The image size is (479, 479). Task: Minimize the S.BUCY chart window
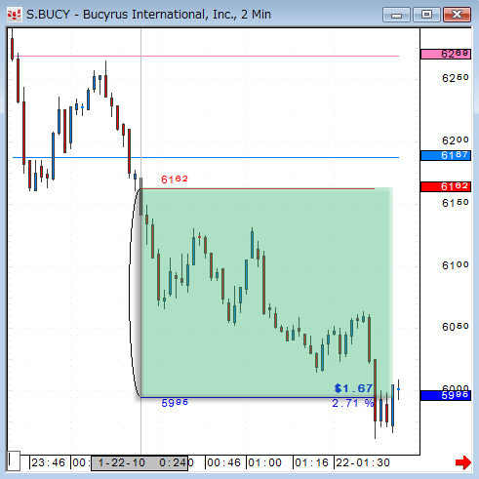pyautogui.click(x=396, y=15)
